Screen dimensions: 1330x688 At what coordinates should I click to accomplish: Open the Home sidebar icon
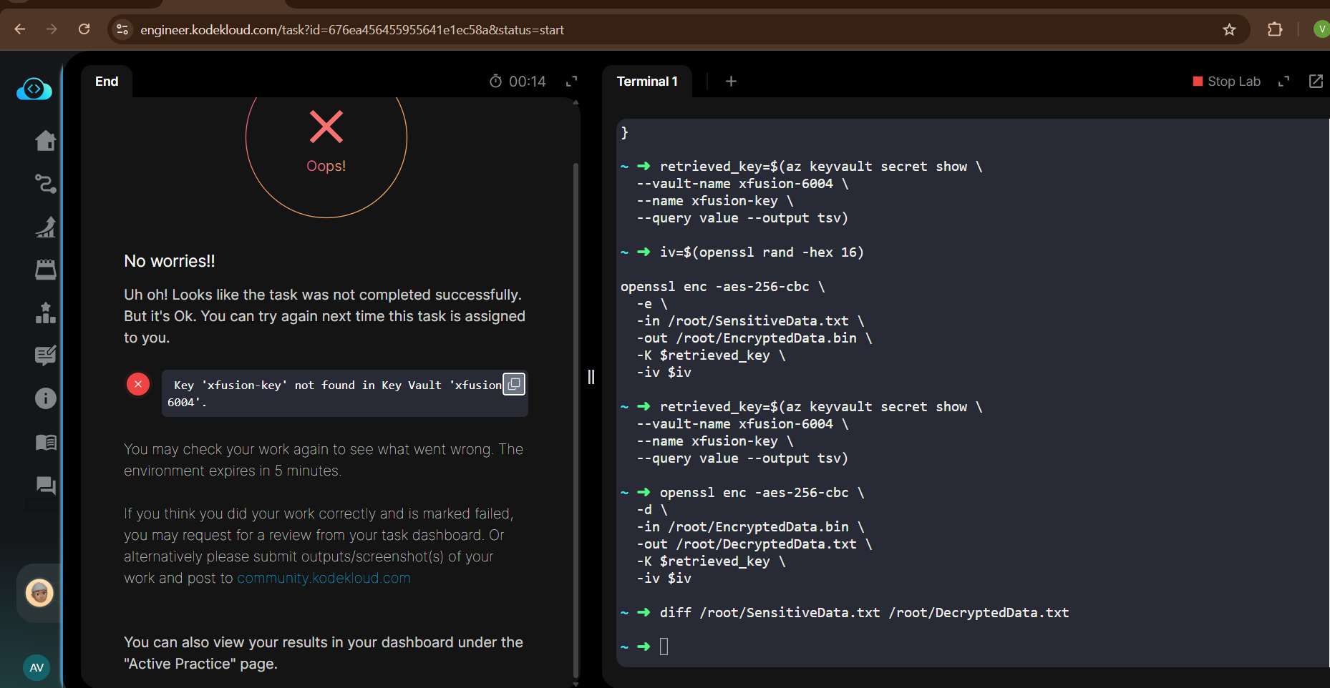point(46,141)
